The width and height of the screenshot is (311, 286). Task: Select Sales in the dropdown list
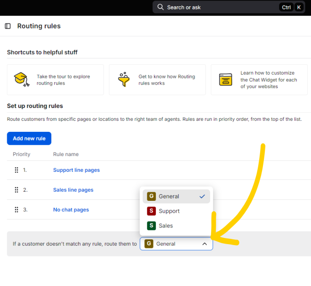pyautogui.click(x=176, y=226)
